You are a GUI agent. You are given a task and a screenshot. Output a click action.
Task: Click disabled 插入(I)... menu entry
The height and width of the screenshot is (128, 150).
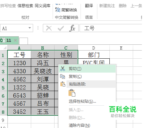click(x=76, y=110)
